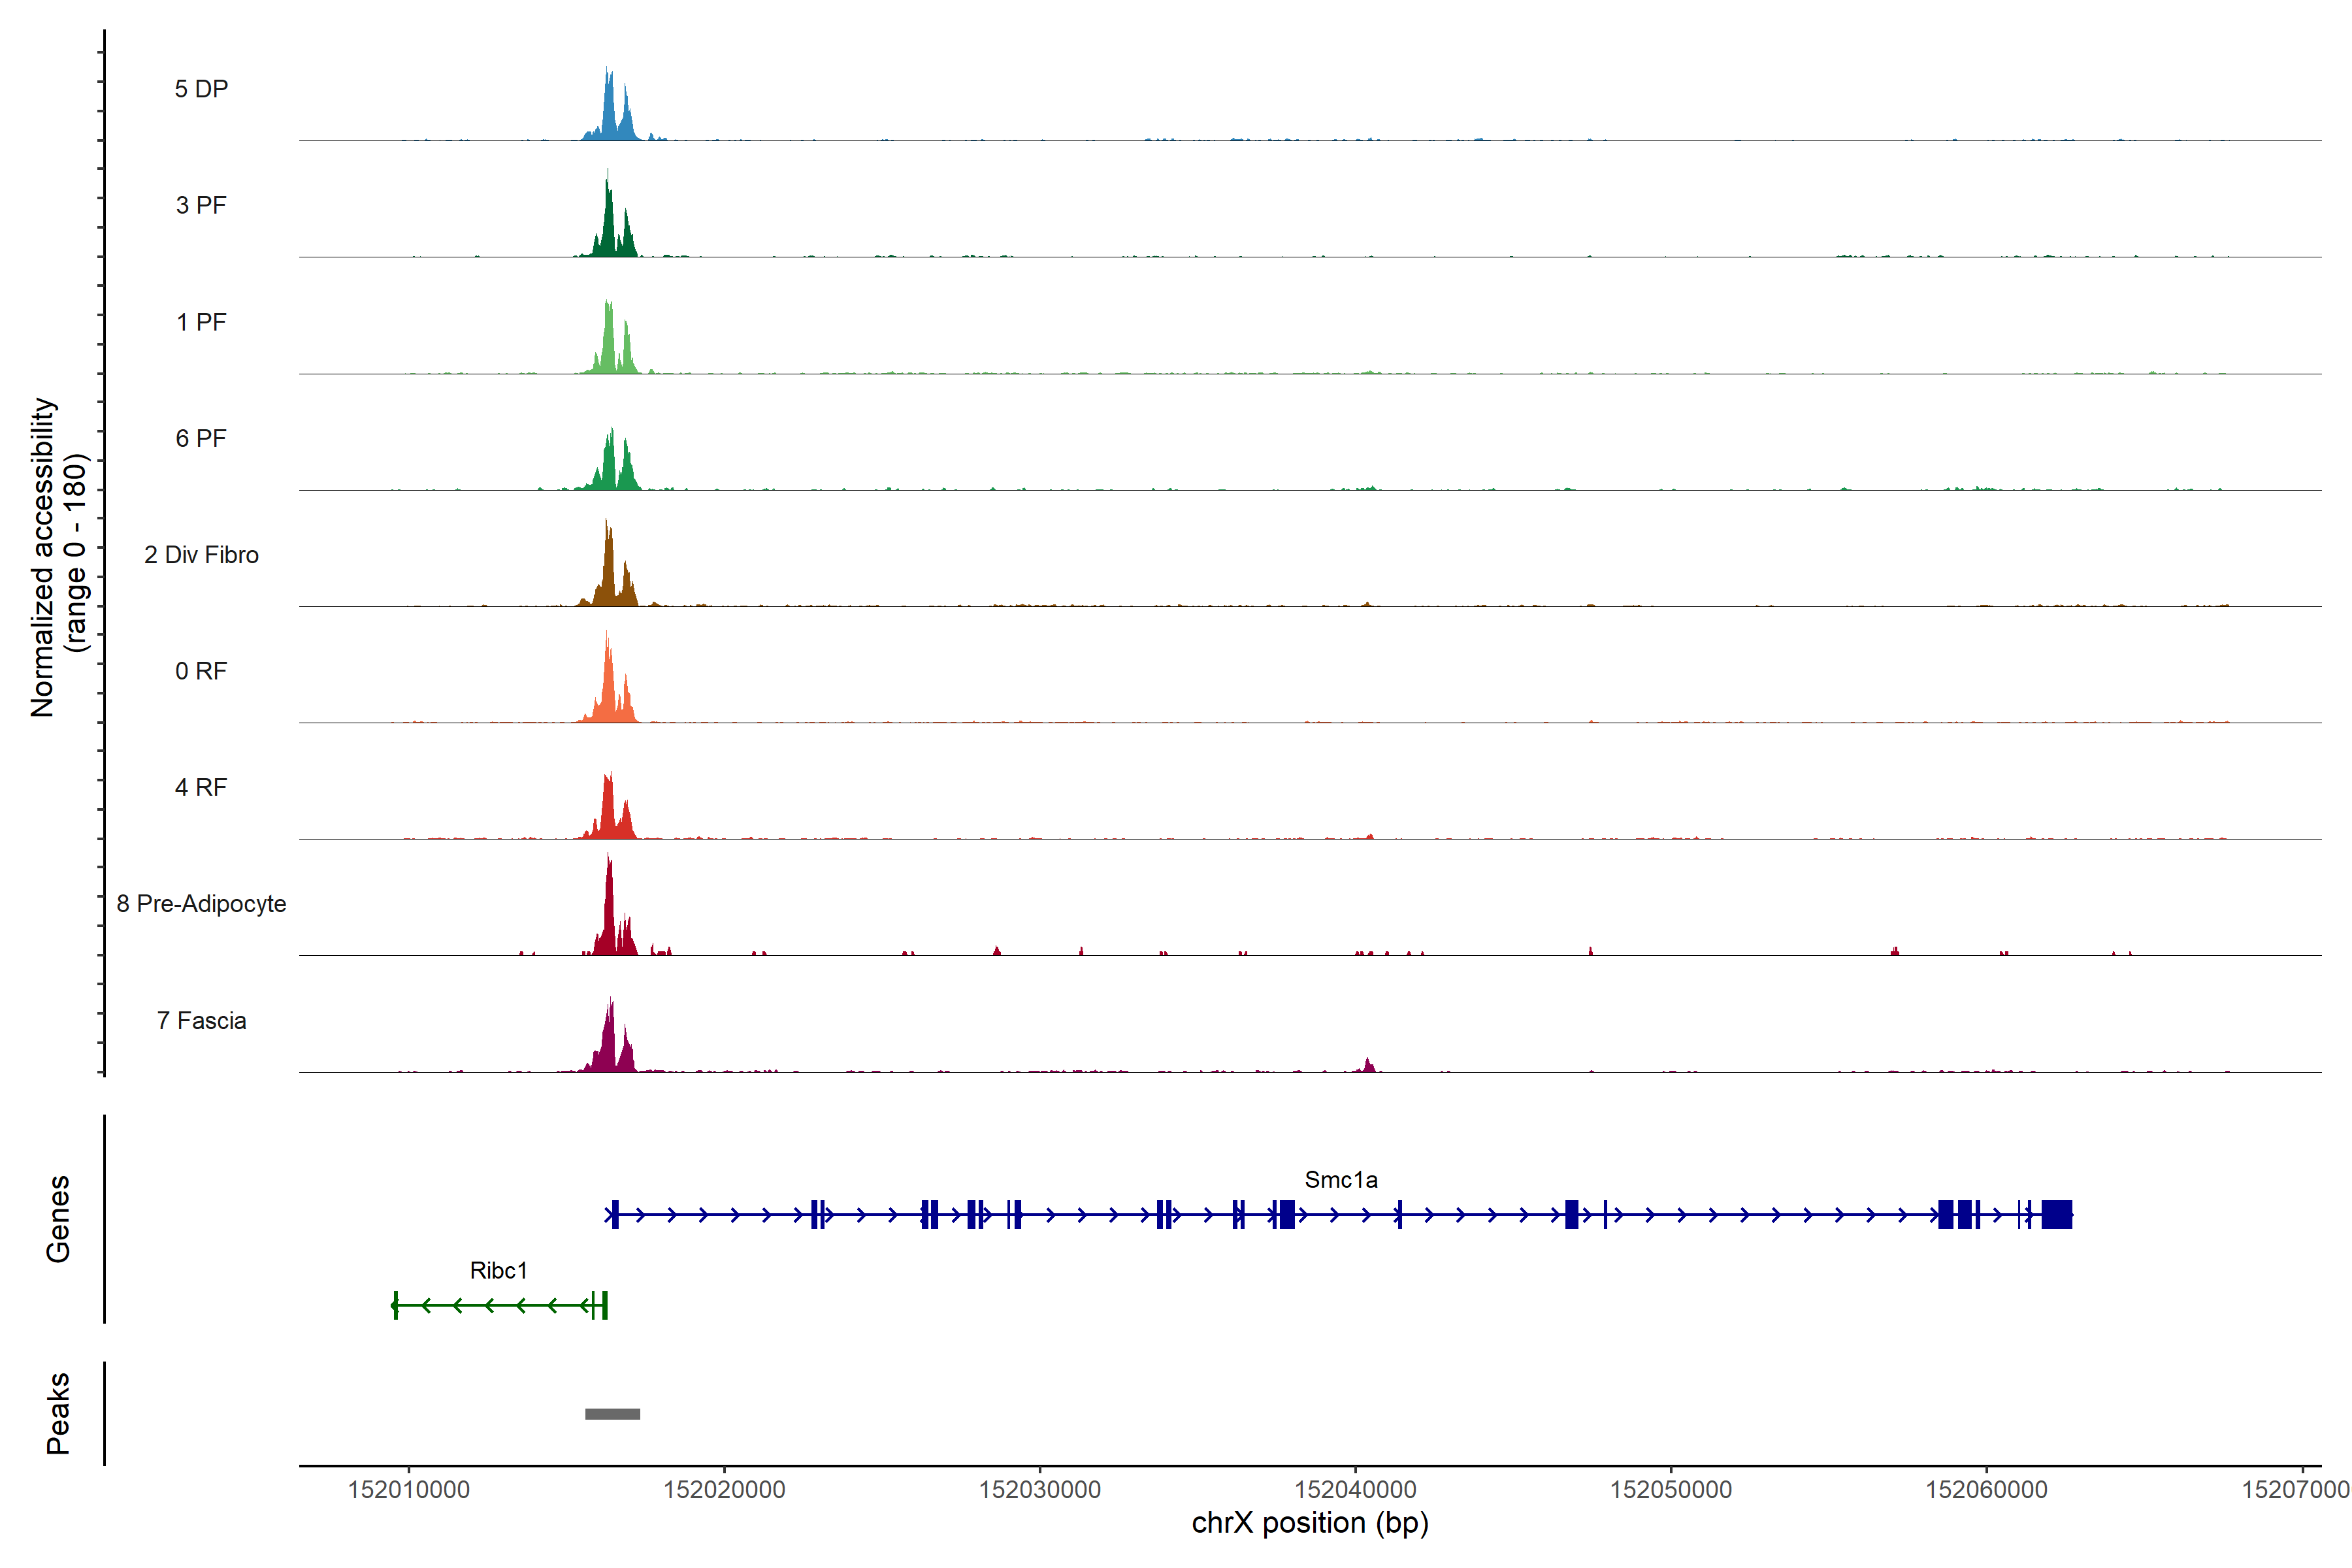Select the 2 Div Fibro label
This screenshot has width=2352, height=1568.
[201, 555]
